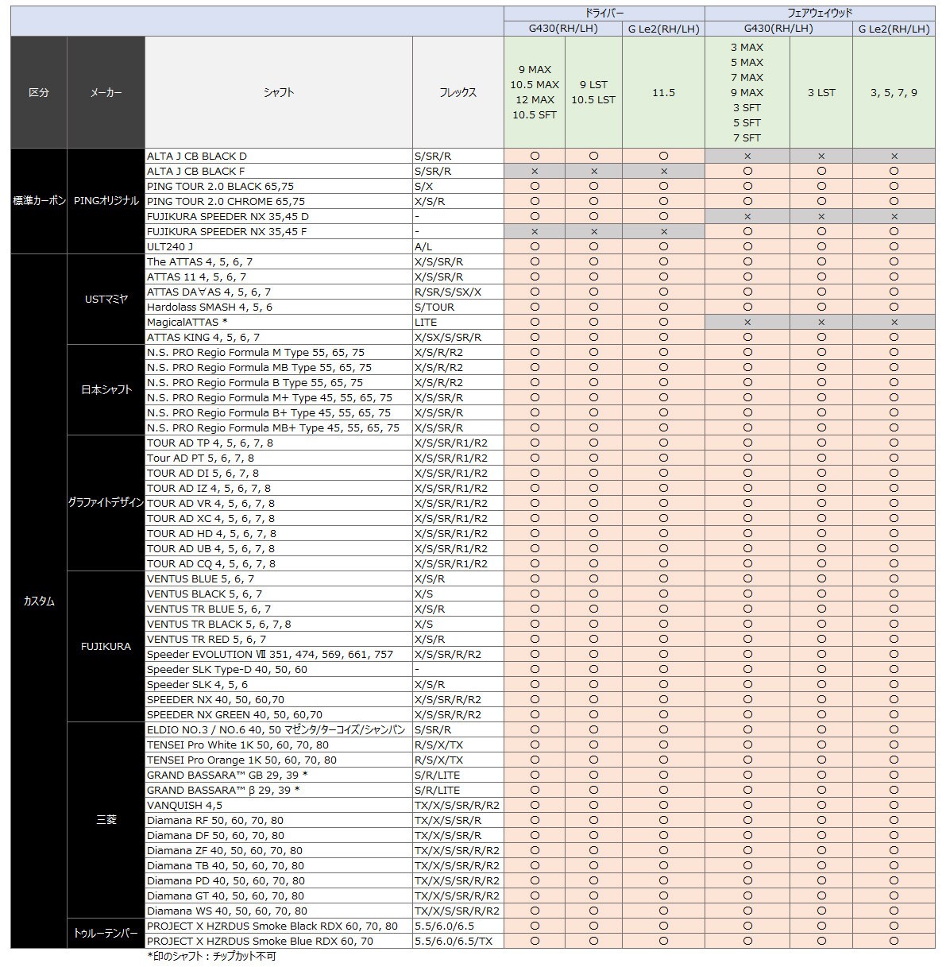Click the 三菱 maker cell
This screenshot has width=946, height=967.
click(106, 820)
